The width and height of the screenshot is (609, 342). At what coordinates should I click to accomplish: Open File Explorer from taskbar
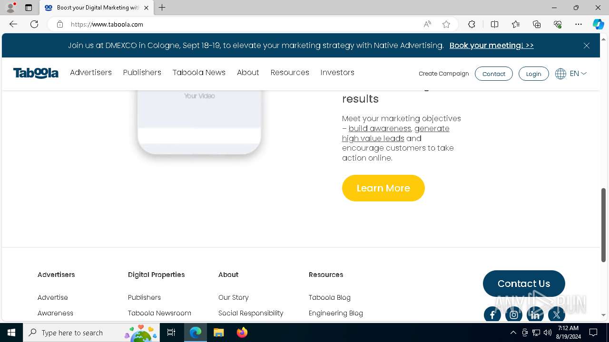(x=218, y=332)
